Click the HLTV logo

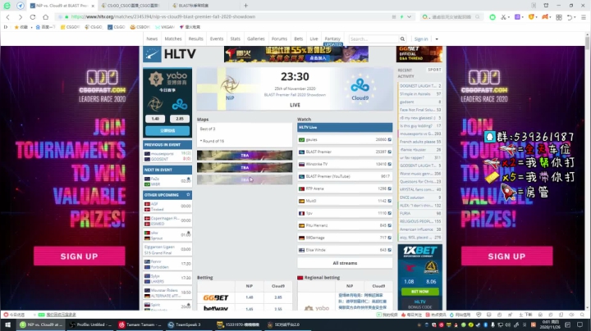tap(170, 55)
